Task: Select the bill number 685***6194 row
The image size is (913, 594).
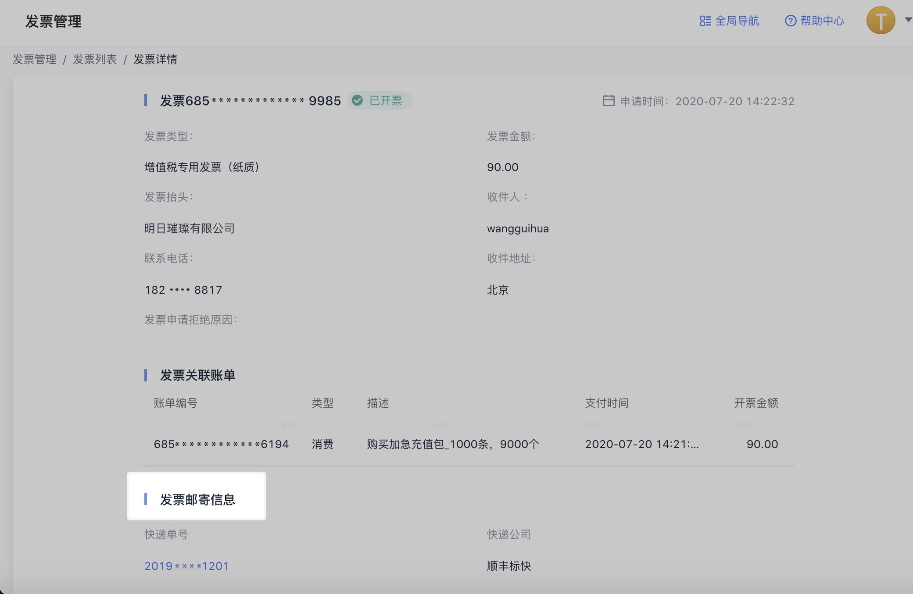Action: [221, 444]
